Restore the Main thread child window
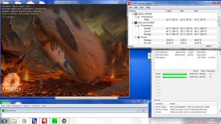The height and width of the screenshot is (124, 221). (x=143, y=111)
